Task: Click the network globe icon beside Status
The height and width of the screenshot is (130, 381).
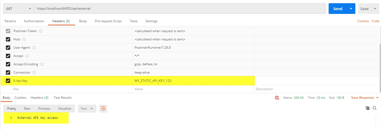Action: point(277,98)
